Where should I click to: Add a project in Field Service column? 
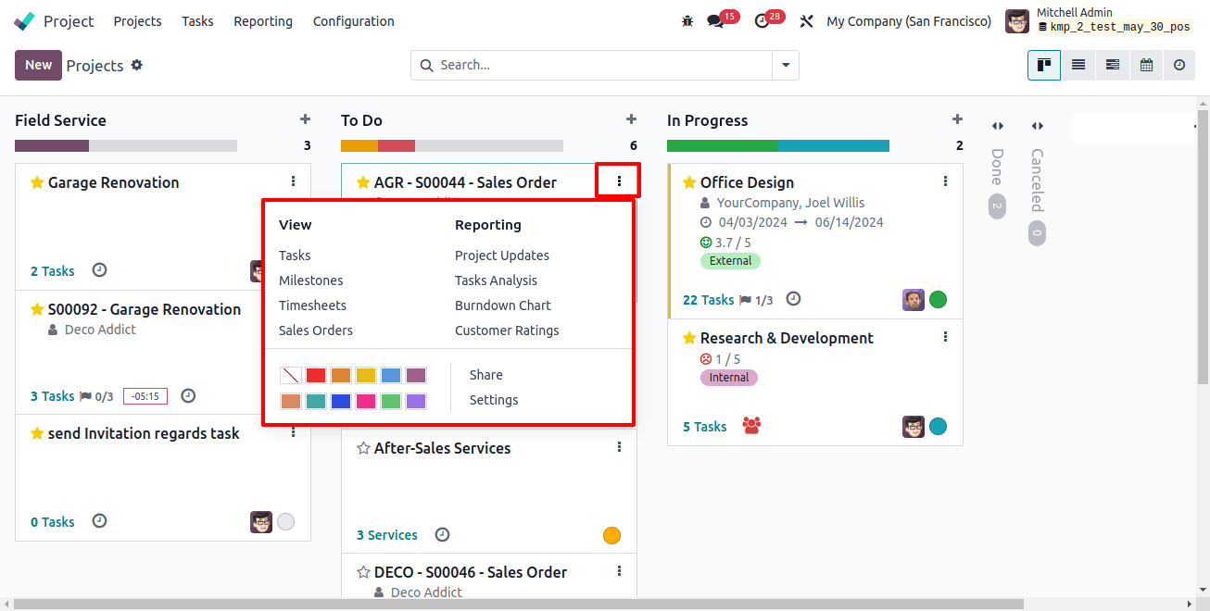[x=305, y=119]
